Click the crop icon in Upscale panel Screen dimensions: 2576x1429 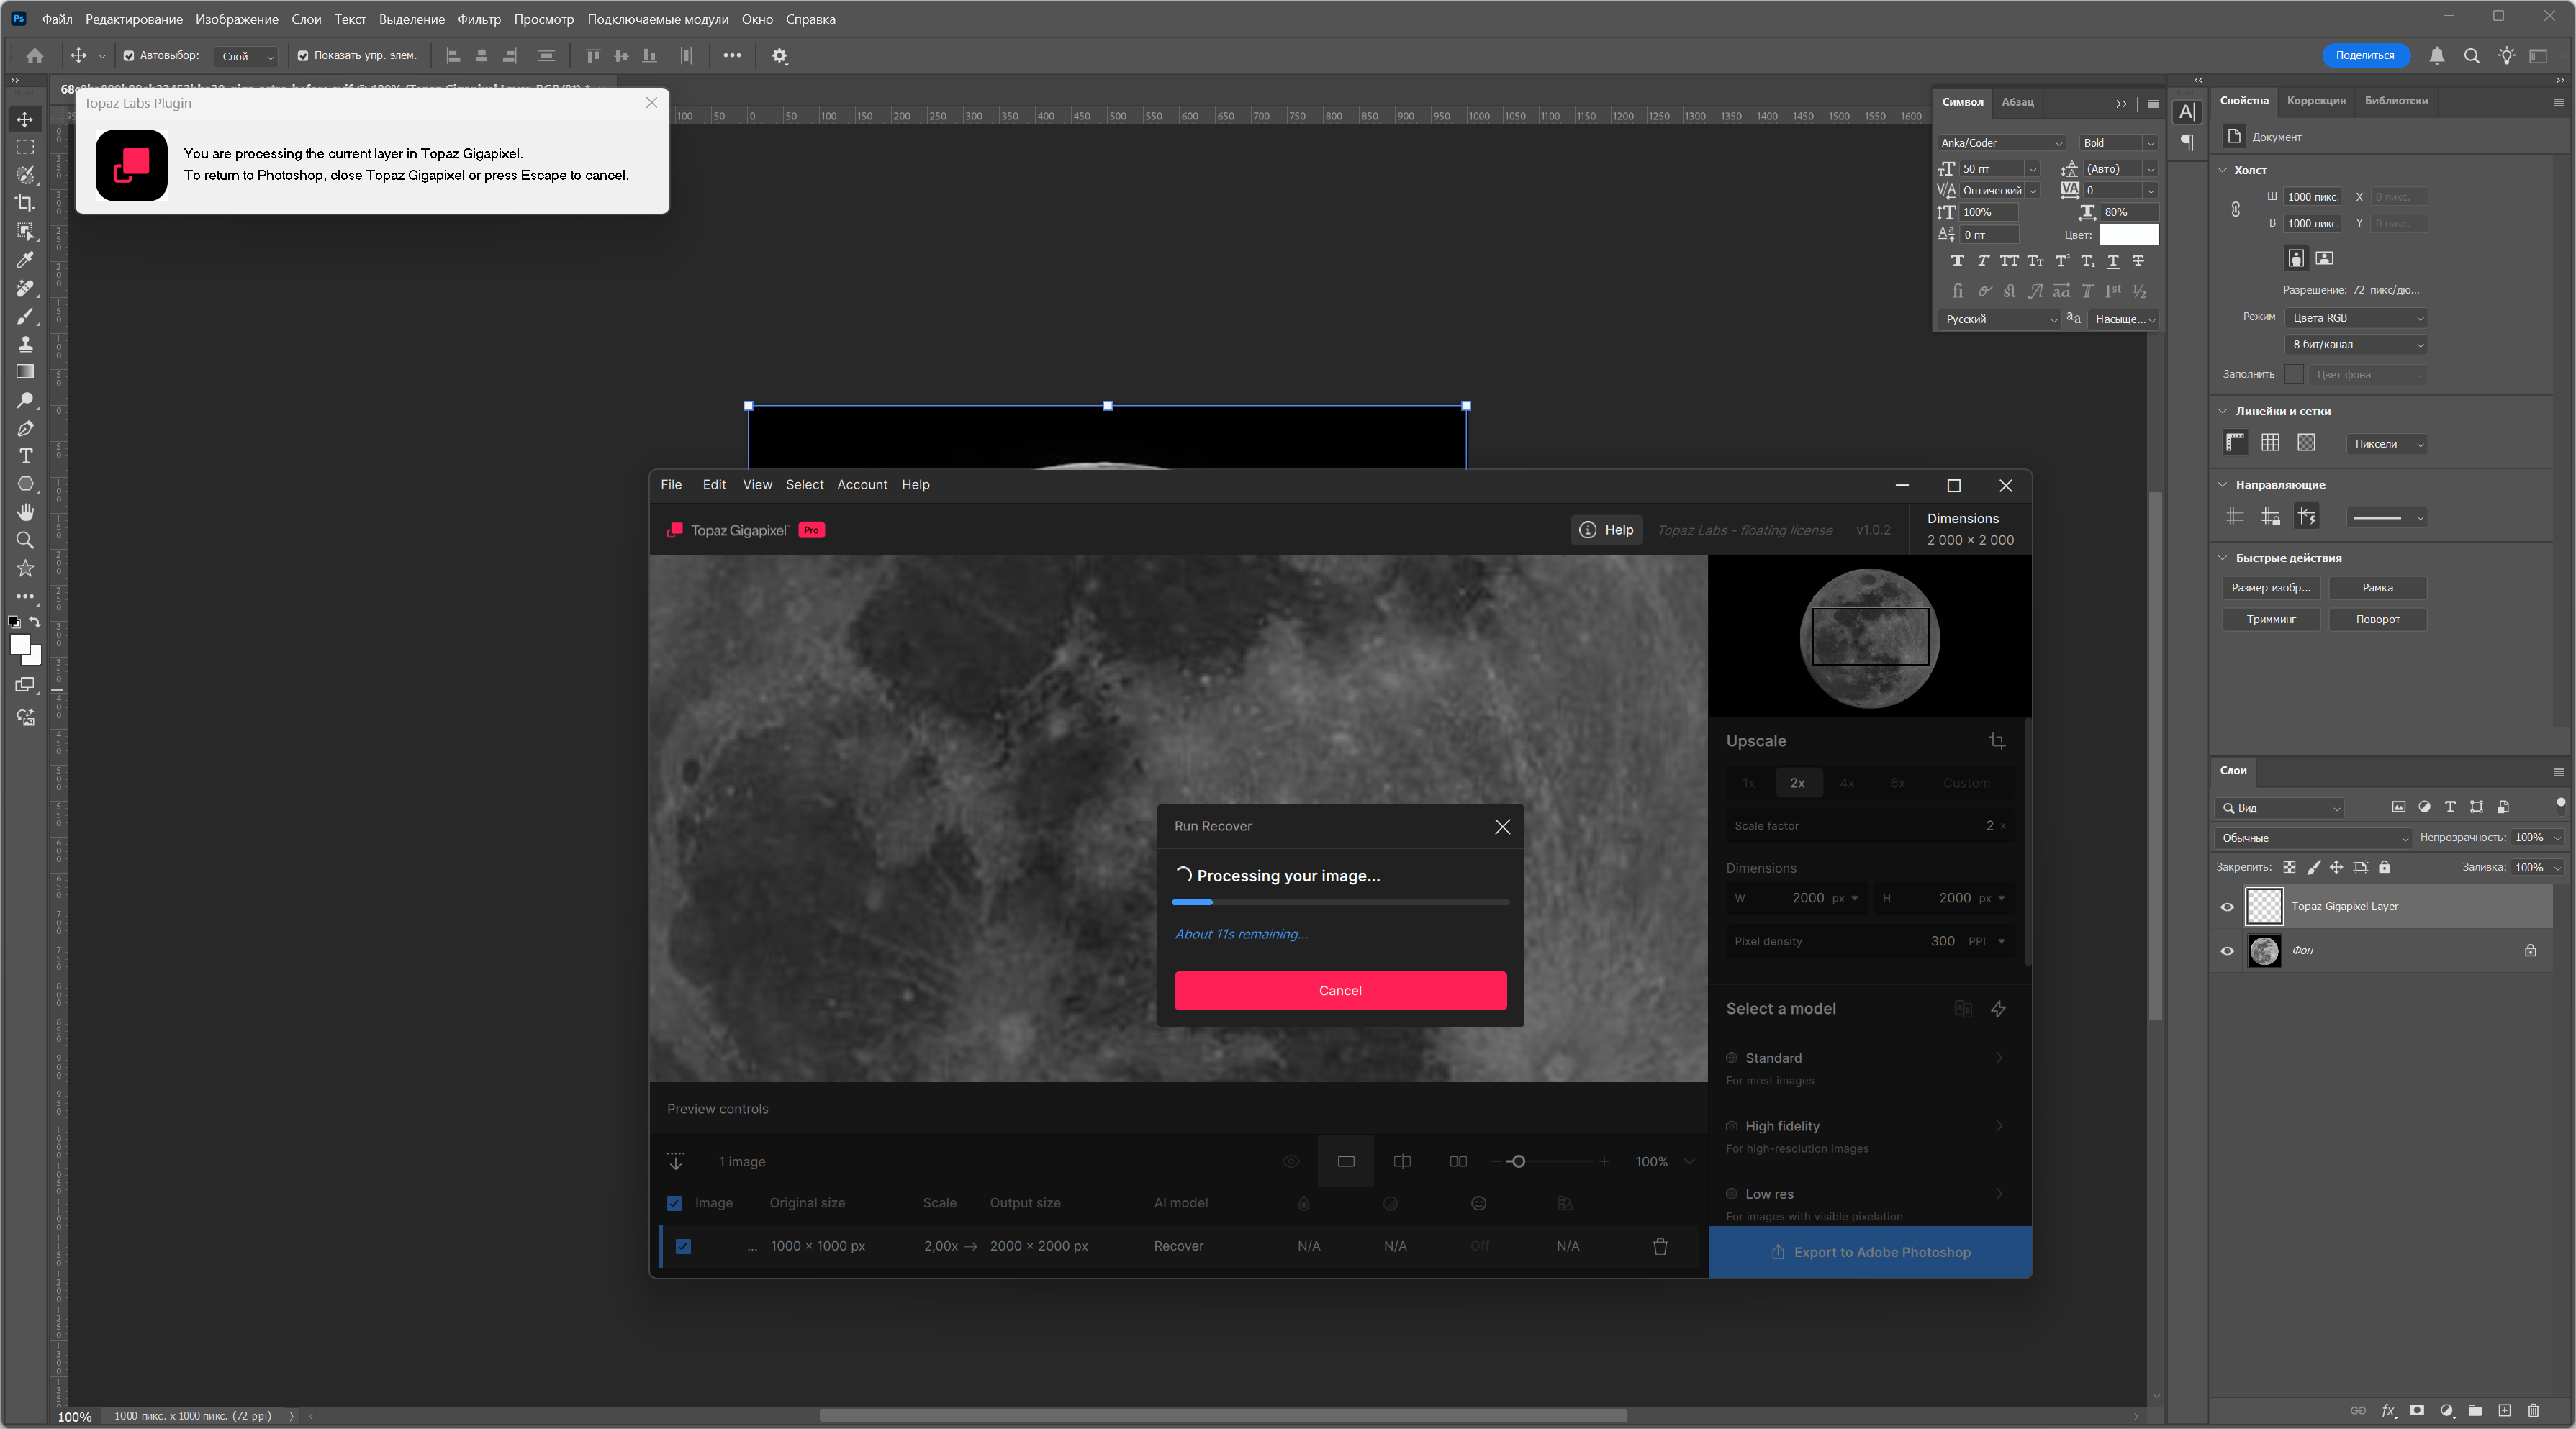(1996, 741)
